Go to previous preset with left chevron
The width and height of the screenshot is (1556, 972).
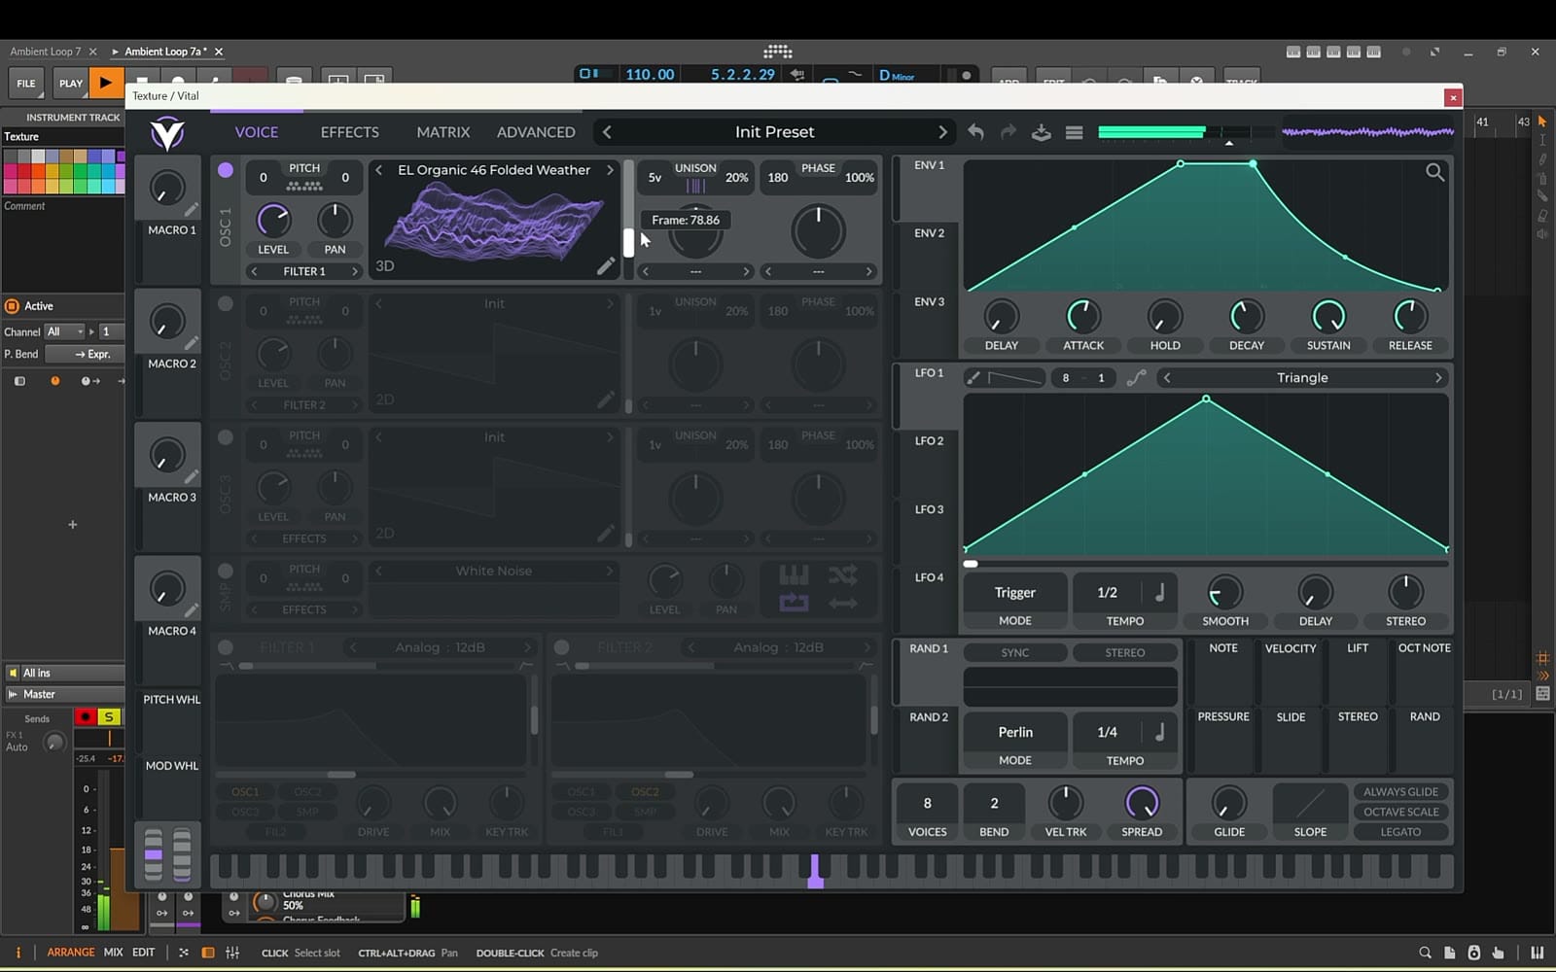click(x=607, y=132)
